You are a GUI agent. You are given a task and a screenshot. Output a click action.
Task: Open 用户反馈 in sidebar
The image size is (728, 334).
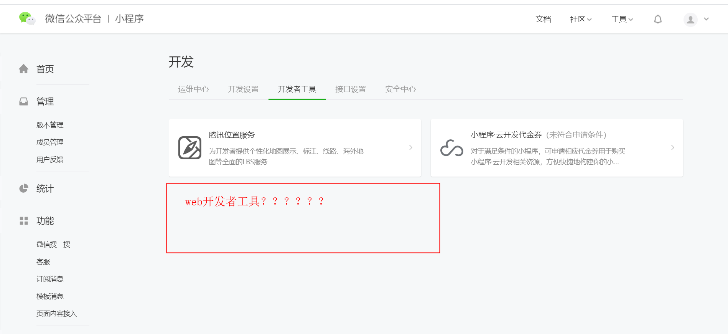[x=50, y=159]
